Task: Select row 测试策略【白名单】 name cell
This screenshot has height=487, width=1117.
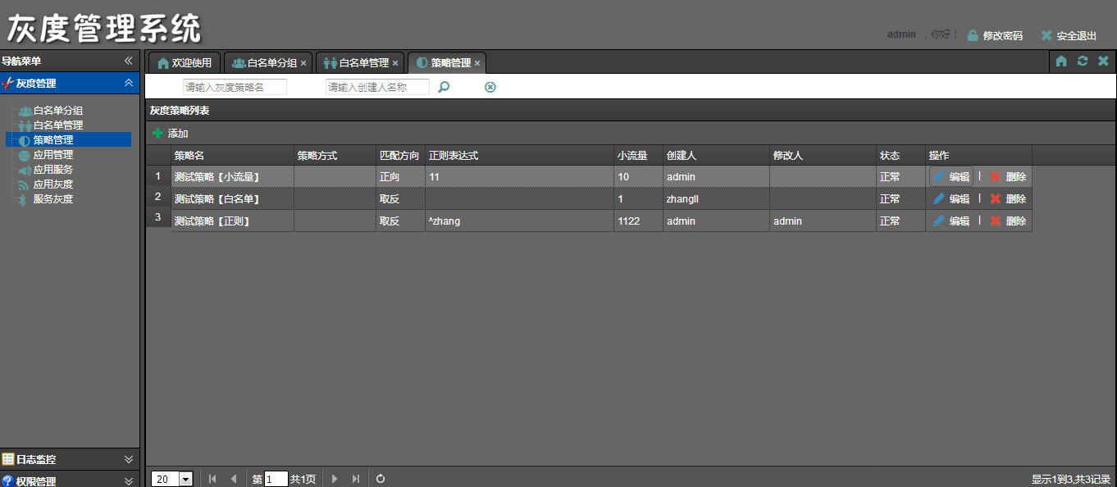Action: 233,198
